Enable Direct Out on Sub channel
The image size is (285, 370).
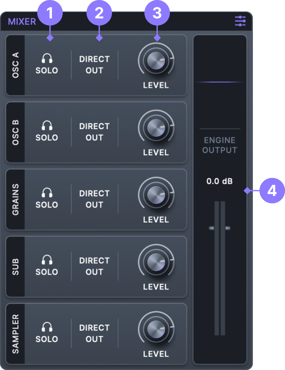point(94,266)
